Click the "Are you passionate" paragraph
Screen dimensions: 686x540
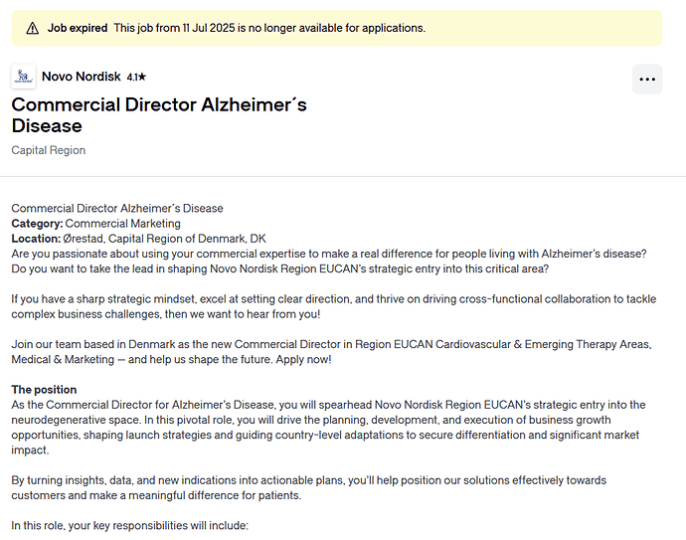click(x=328, y=262)
